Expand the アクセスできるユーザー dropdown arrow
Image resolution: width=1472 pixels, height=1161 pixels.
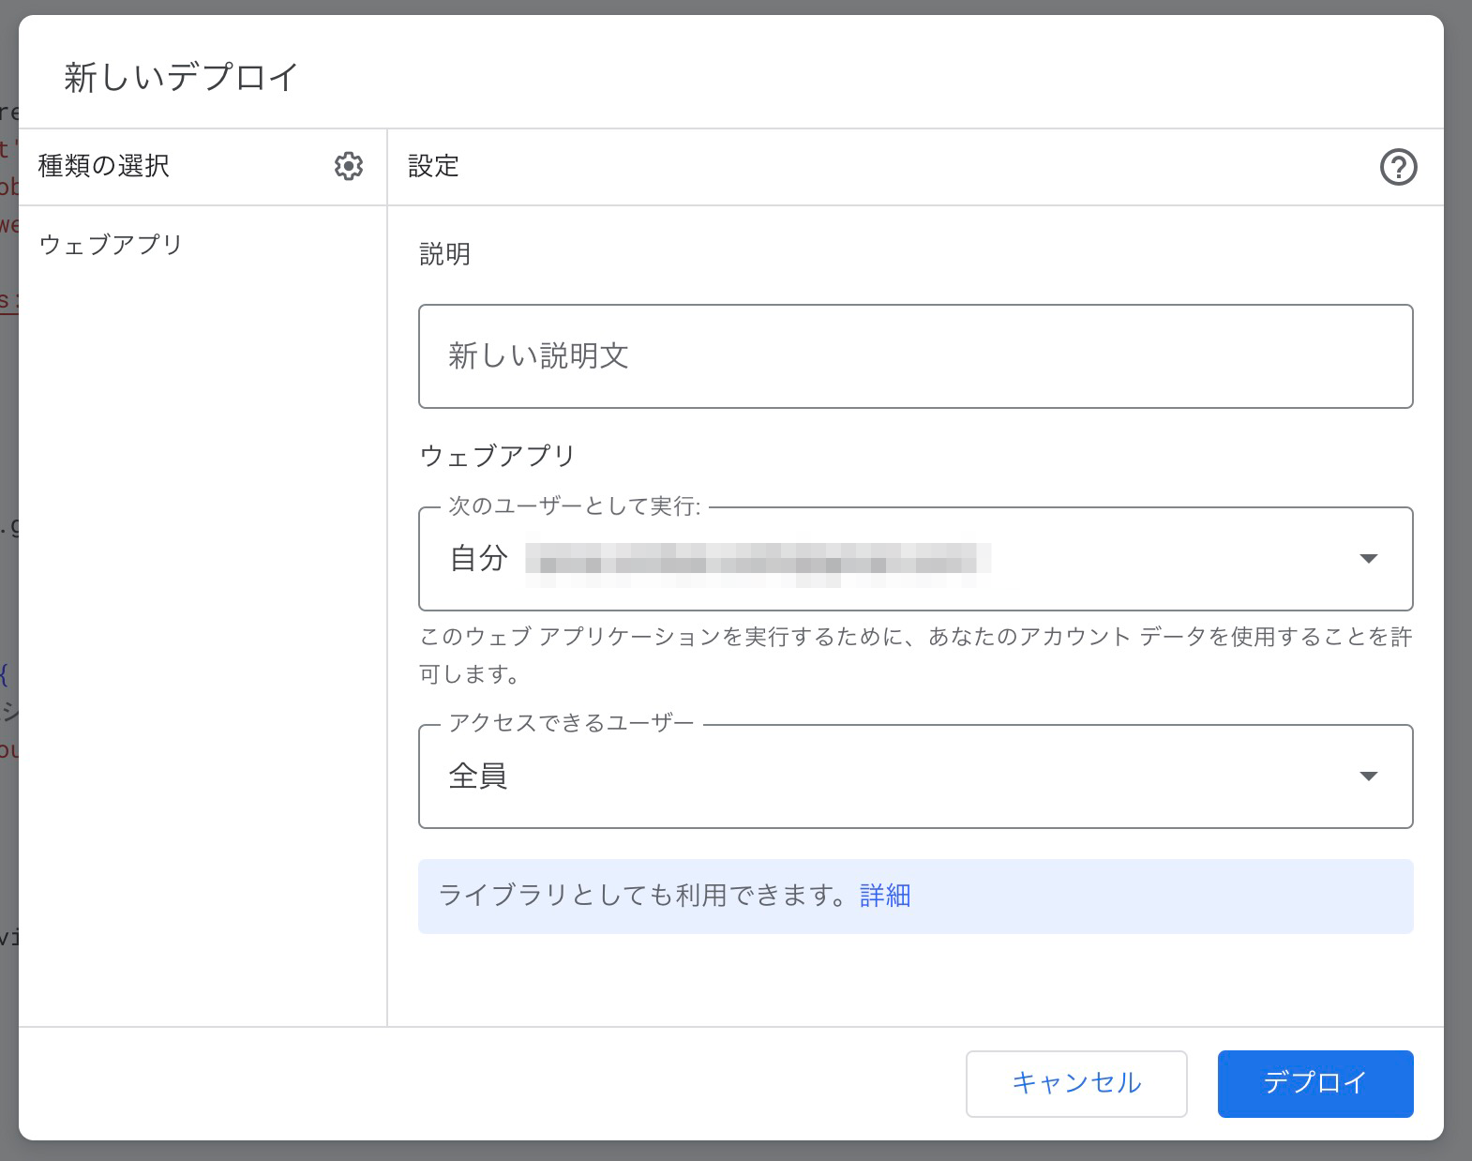[1368, 777]
